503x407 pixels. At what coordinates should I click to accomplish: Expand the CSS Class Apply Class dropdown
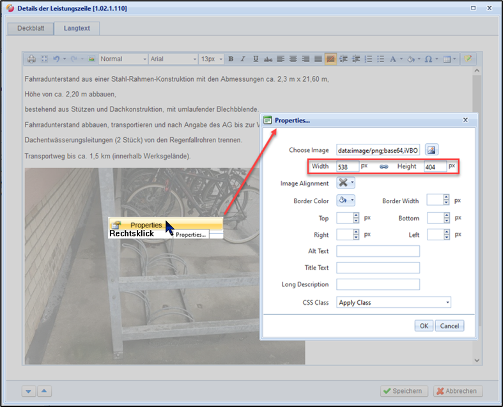394,302
